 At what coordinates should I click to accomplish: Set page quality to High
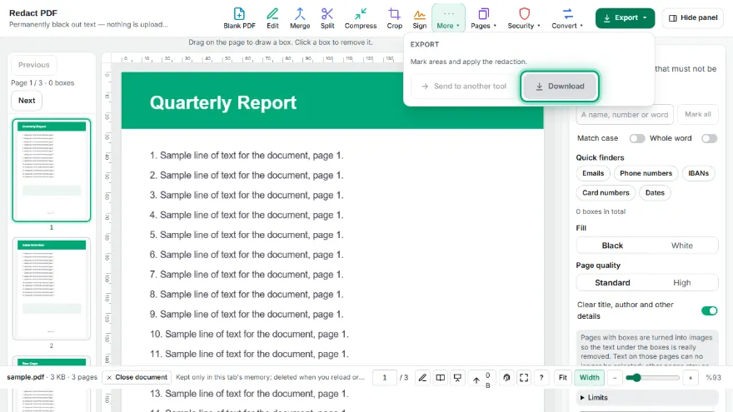[681, 283]
